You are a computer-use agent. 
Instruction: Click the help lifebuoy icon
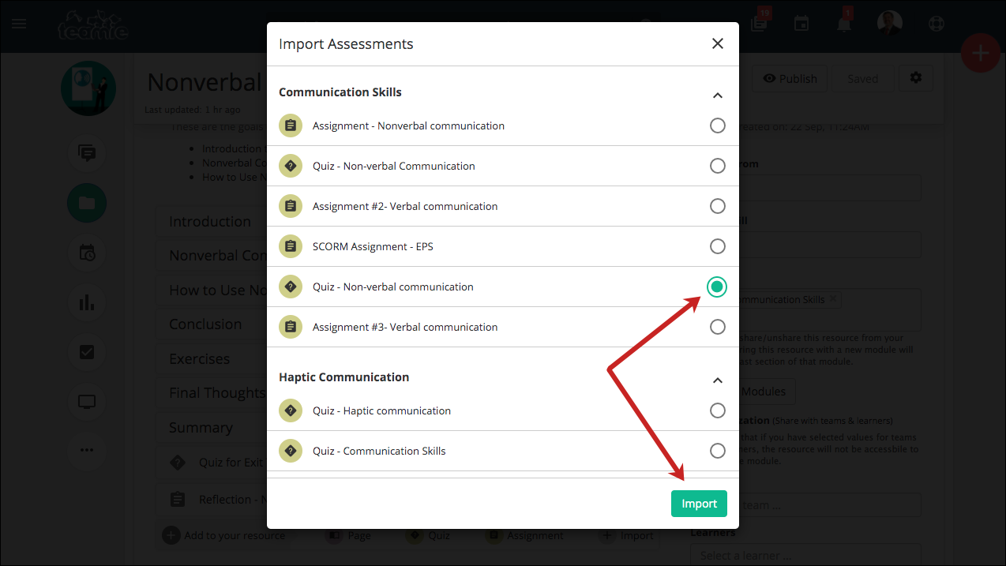tap(937, 24)
